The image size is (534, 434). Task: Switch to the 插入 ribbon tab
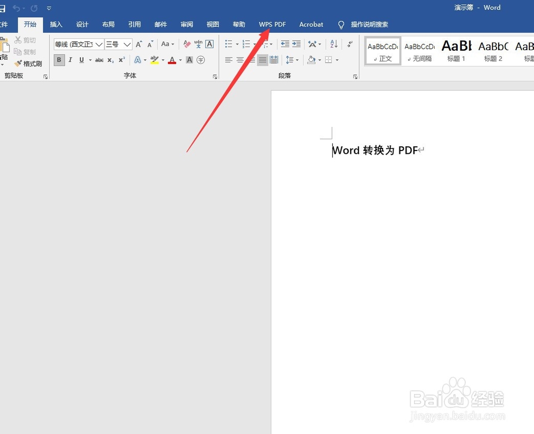point(56,24)
